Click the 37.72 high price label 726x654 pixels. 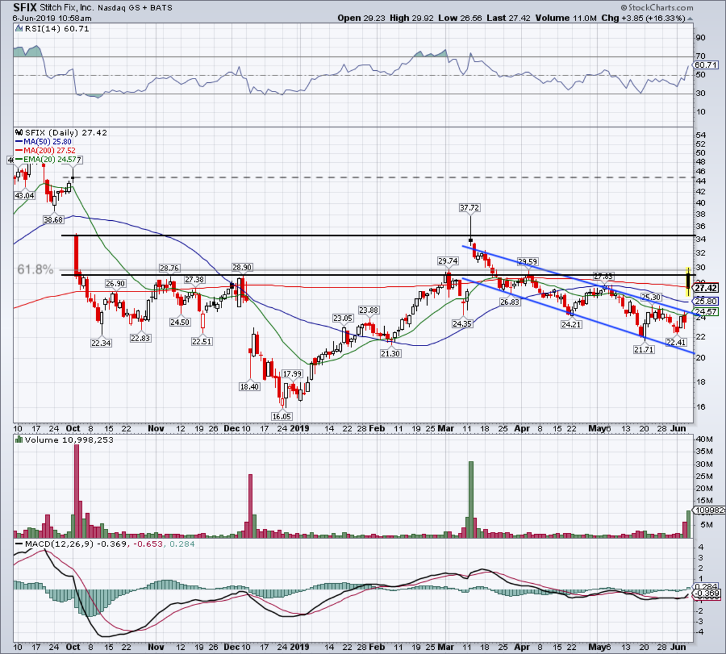(469, 208)
